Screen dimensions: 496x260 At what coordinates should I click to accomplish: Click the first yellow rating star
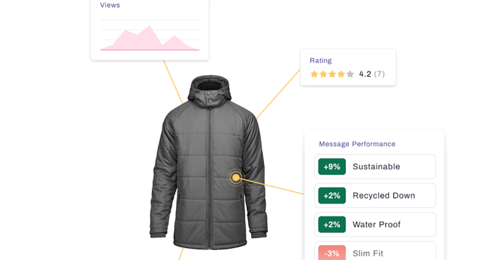tap(314, 74)
